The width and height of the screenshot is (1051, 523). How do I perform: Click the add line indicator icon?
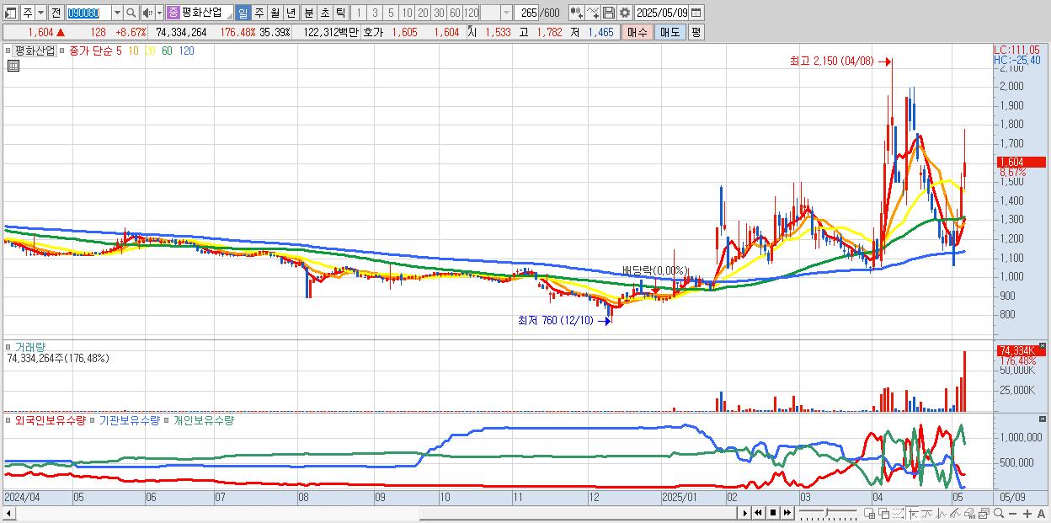593,13
